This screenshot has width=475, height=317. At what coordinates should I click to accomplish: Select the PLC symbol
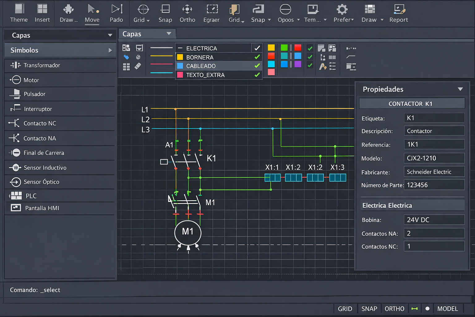[x=60, y=196]
